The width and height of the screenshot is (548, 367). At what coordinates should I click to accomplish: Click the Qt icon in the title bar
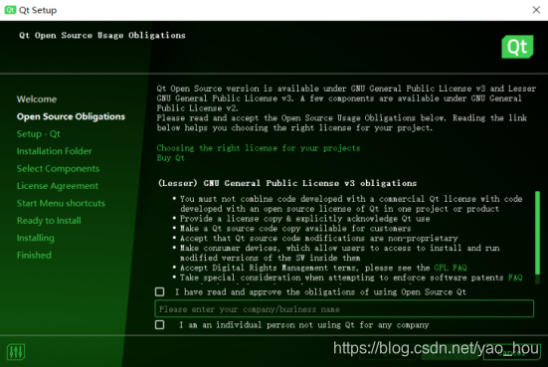[x=10, y=10]
